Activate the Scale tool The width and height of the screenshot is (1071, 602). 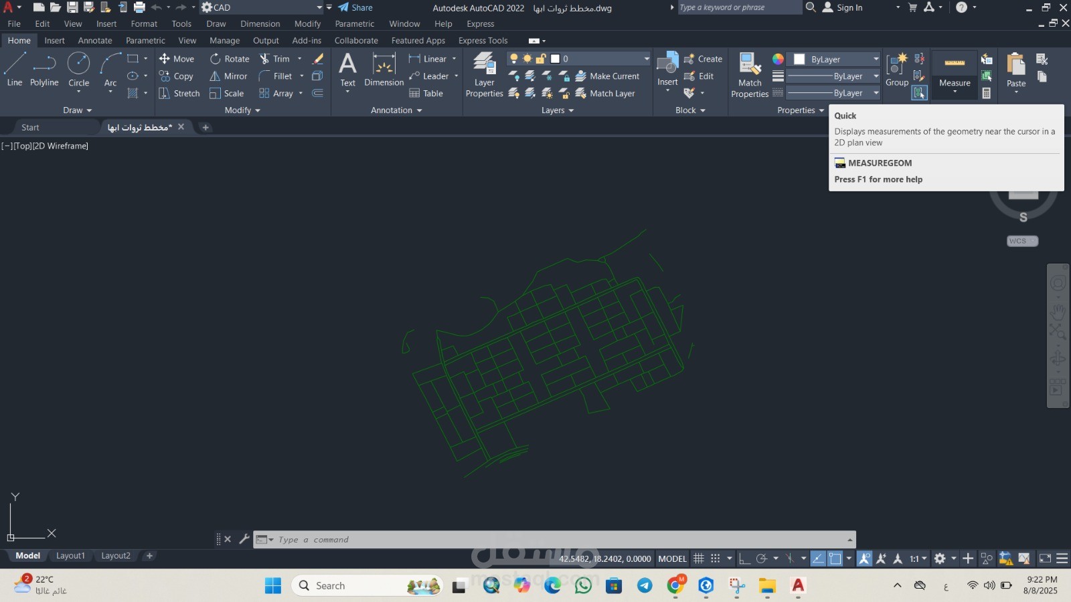226,94
